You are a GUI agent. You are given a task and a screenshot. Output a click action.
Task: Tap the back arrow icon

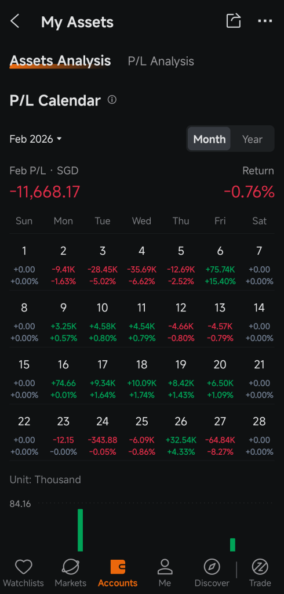14,21
